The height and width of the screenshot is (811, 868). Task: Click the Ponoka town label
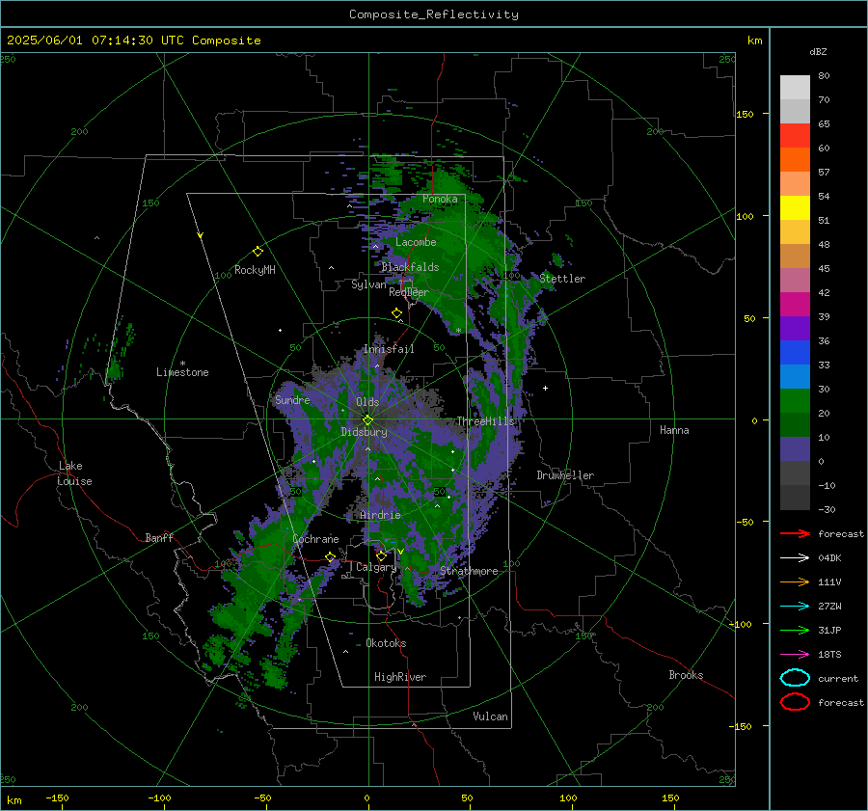[440, 199]
